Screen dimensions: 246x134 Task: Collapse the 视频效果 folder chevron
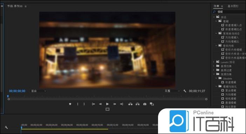pyautogui.click(x=214, y=74)
